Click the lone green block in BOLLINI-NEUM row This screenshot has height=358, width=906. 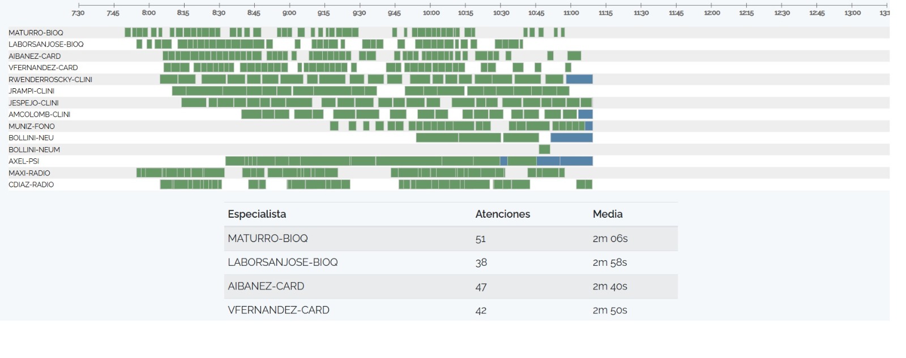tap(544, 149)
